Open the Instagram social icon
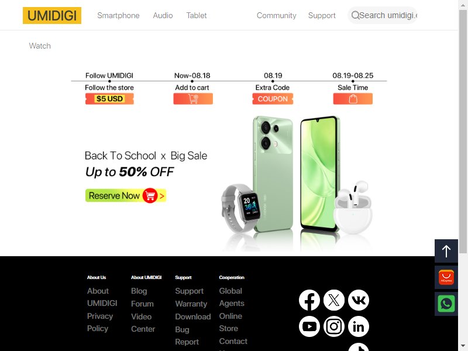Image resolution: width=468 pixels, height=351 pixels. [334, 326]
